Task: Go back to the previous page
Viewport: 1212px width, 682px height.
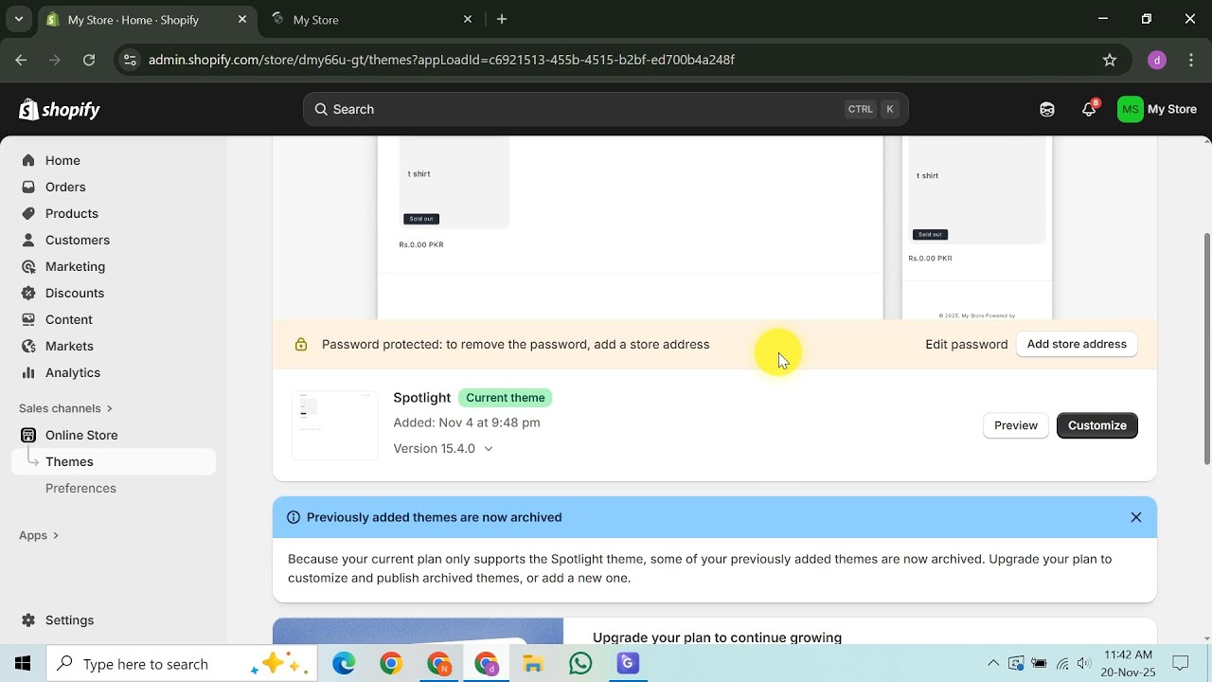Action: coord(21,60)
